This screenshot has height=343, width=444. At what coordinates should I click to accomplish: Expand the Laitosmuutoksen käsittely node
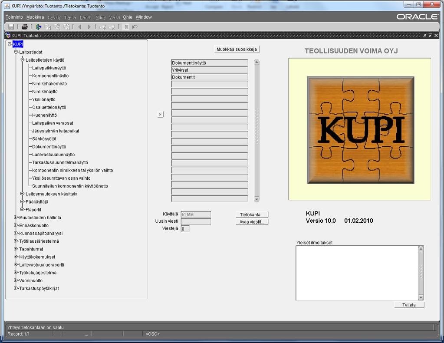click(23, 194)
